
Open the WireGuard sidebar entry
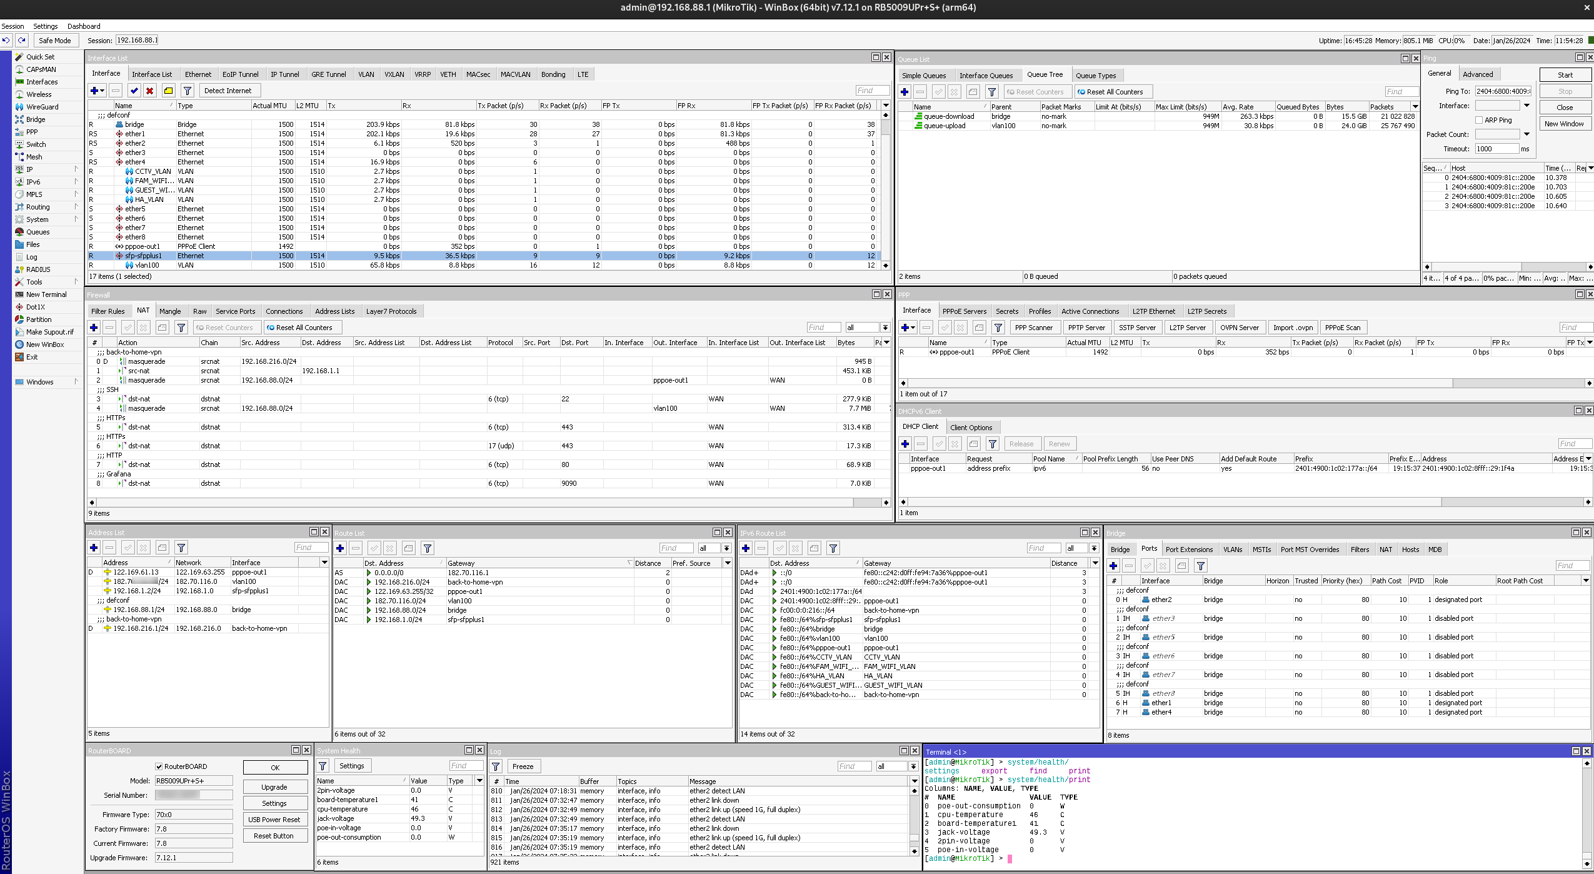pyautogui.click(x=42, y=107)
